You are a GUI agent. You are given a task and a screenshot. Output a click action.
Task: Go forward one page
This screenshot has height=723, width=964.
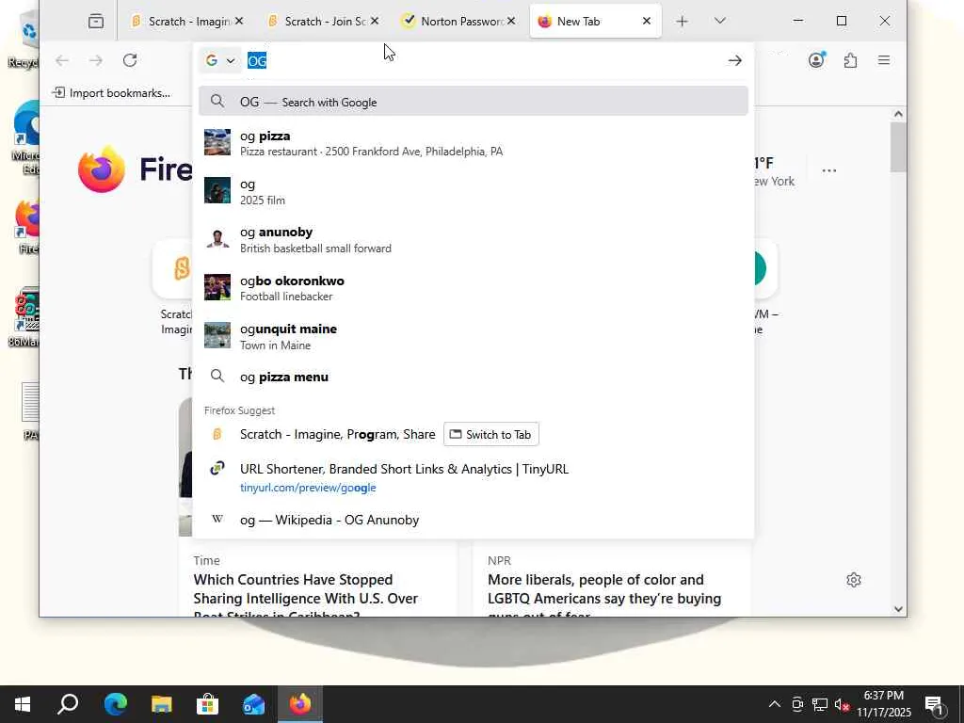[x=96, y=60]
